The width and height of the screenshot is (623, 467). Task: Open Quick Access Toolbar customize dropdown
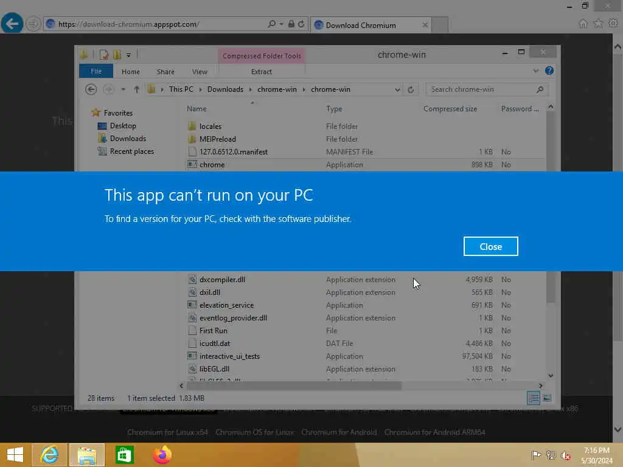coord(128,55)
